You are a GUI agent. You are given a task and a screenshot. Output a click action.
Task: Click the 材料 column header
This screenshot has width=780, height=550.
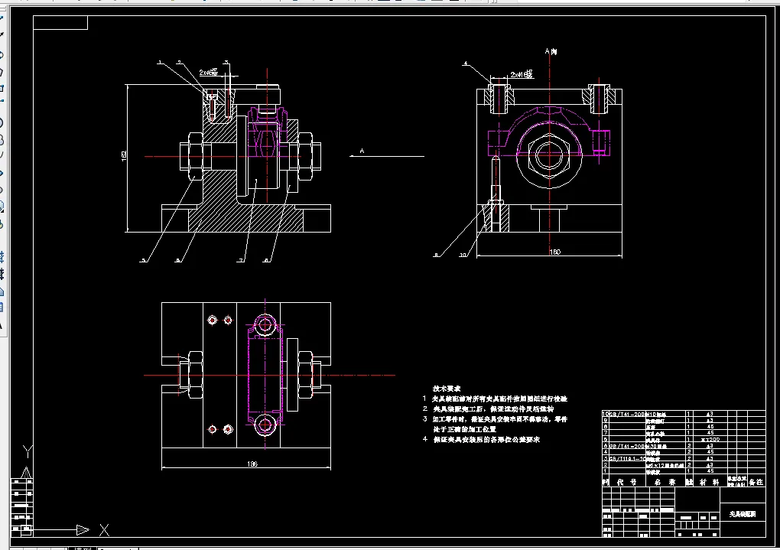[x=710, y=482]
